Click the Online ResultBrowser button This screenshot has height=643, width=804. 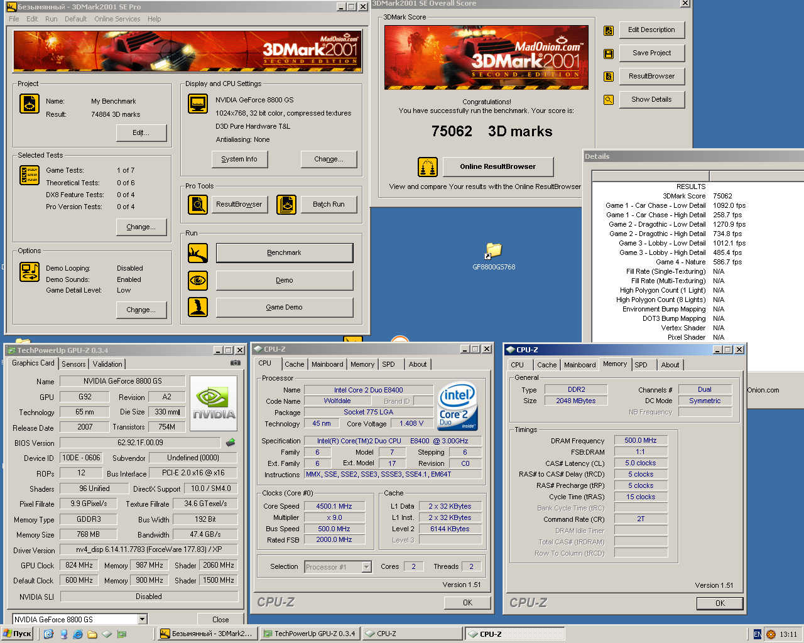point(498,166)
